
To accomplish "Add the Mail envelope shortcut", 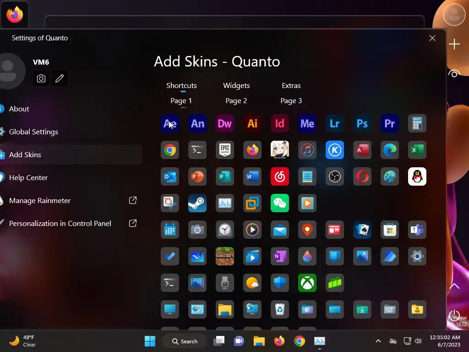I will coord(280,230).
